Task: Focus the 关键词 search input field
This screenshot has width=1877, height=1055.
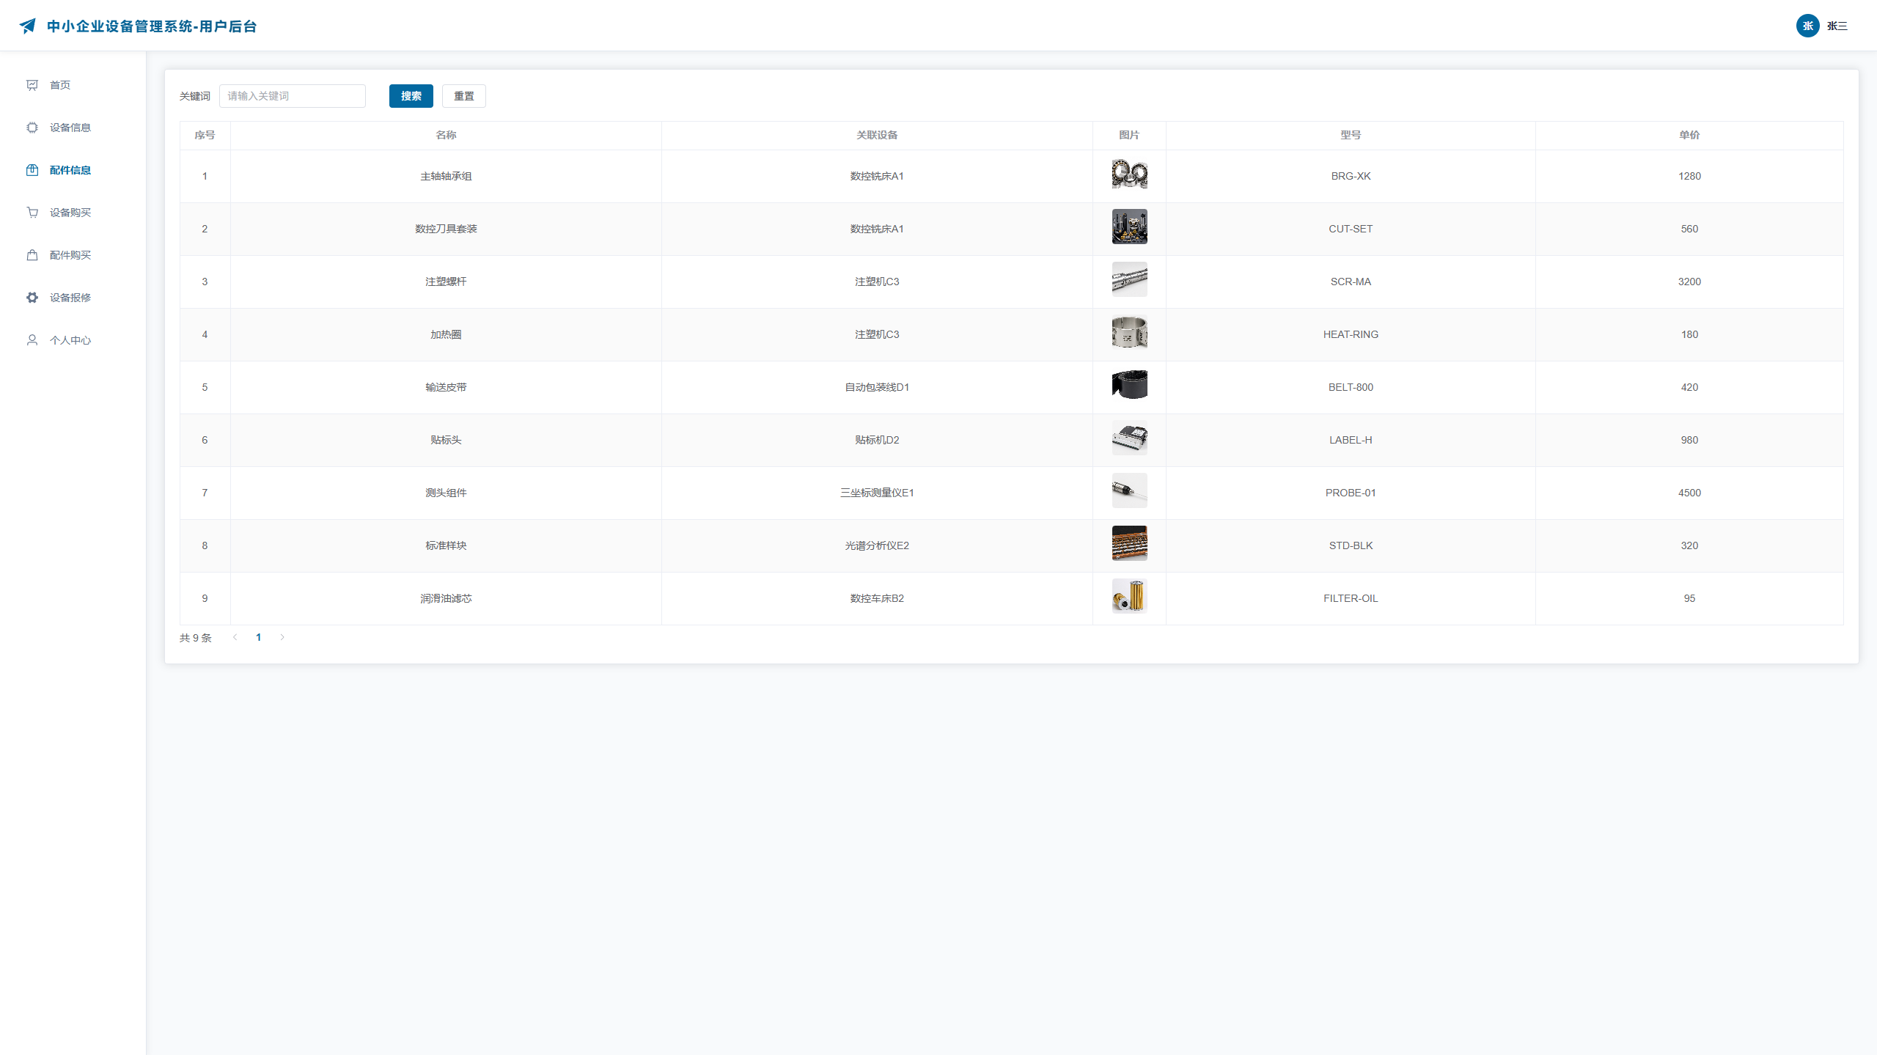Action: coord(292,96)
